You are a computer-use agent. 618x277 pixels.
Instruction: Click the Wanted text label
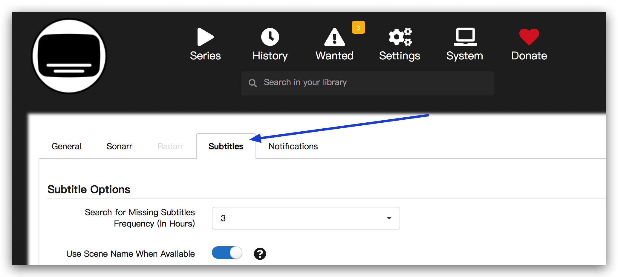pyautogui.click(x=335, y=56)
